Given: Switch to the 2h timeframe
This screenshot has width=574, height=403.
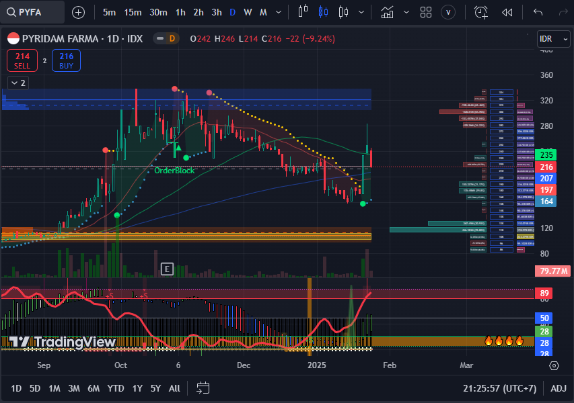Looking at the screenshot, I should tap(199, 12).
